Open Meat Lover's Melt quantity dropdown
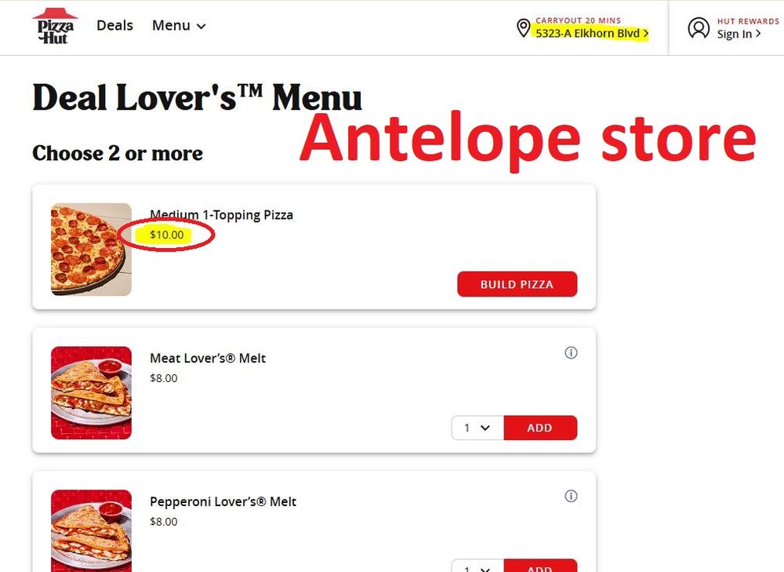 point(477,428)
